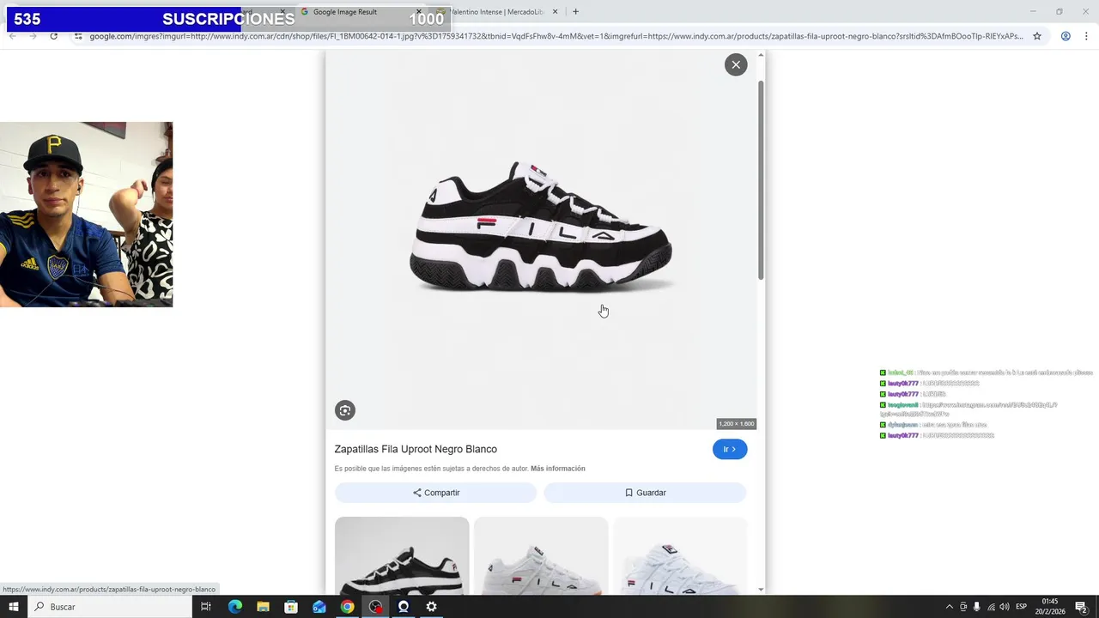Open Task View on the taskbar

click(206, 607)
